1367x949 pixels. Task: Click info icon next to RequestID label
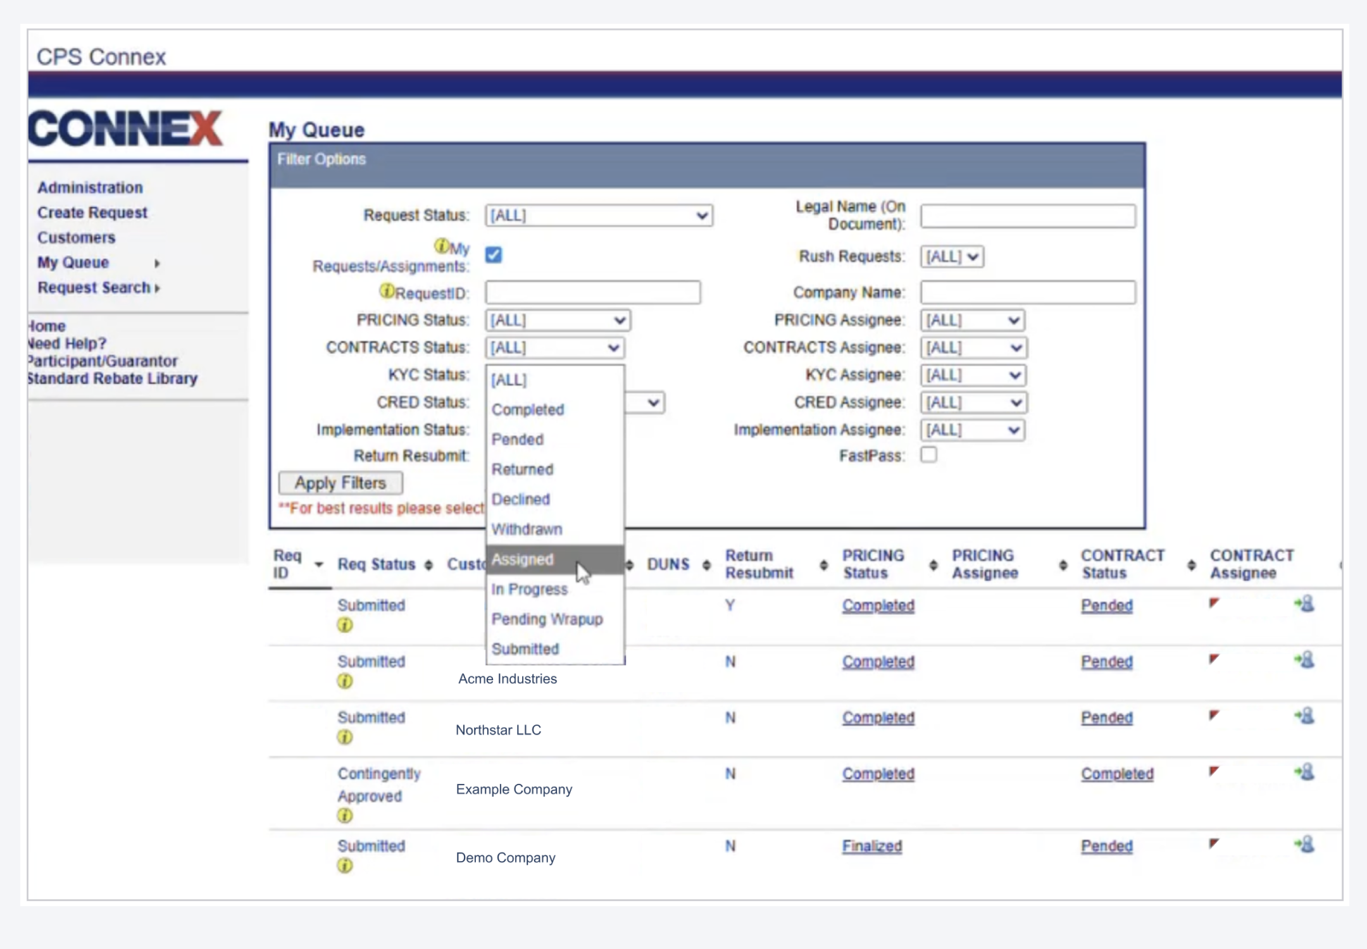tap(386, 291)
